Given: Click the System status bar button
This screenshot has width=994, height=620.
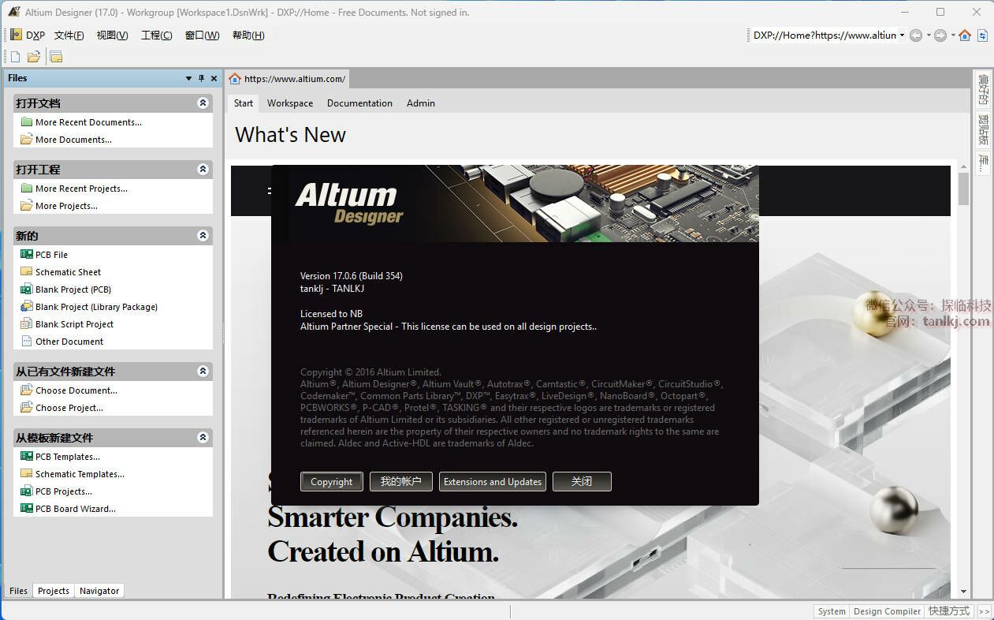Looking at the screenshot, I should (832, 611).
